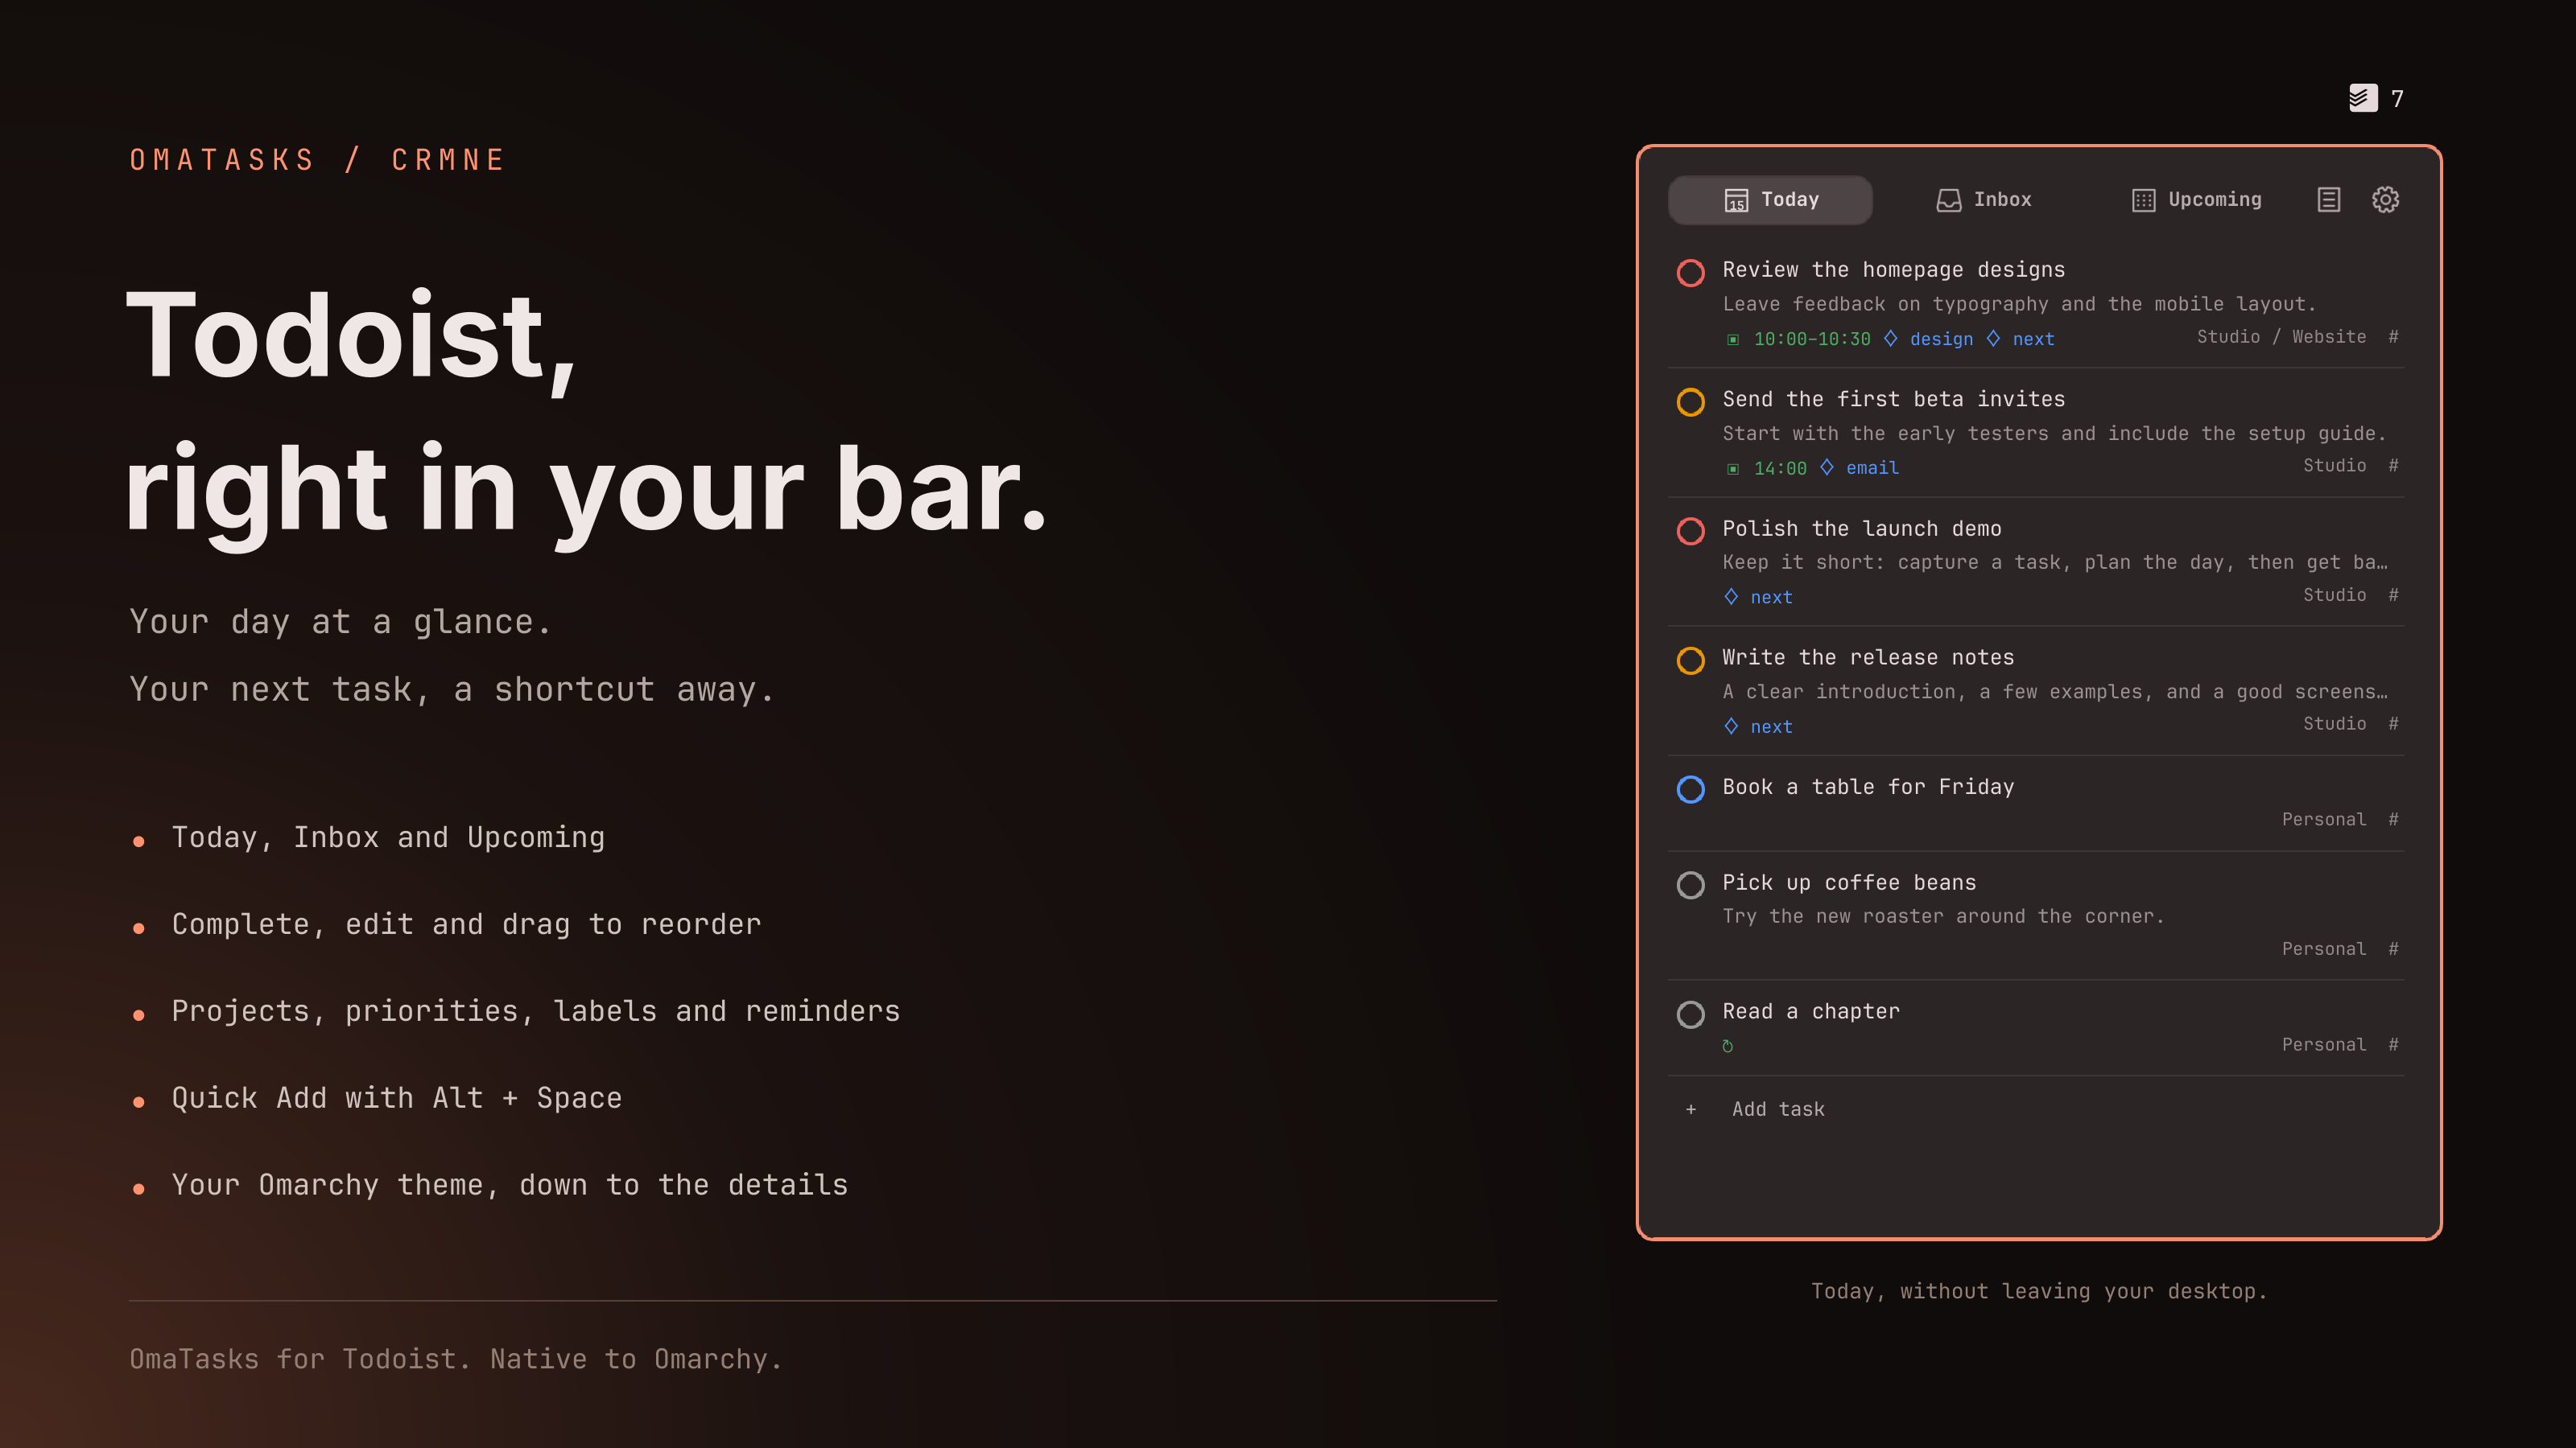Screen dimensions: 2576x1448
Task: Check off 'Polish the launch demo'
Action: [1691, 531]
